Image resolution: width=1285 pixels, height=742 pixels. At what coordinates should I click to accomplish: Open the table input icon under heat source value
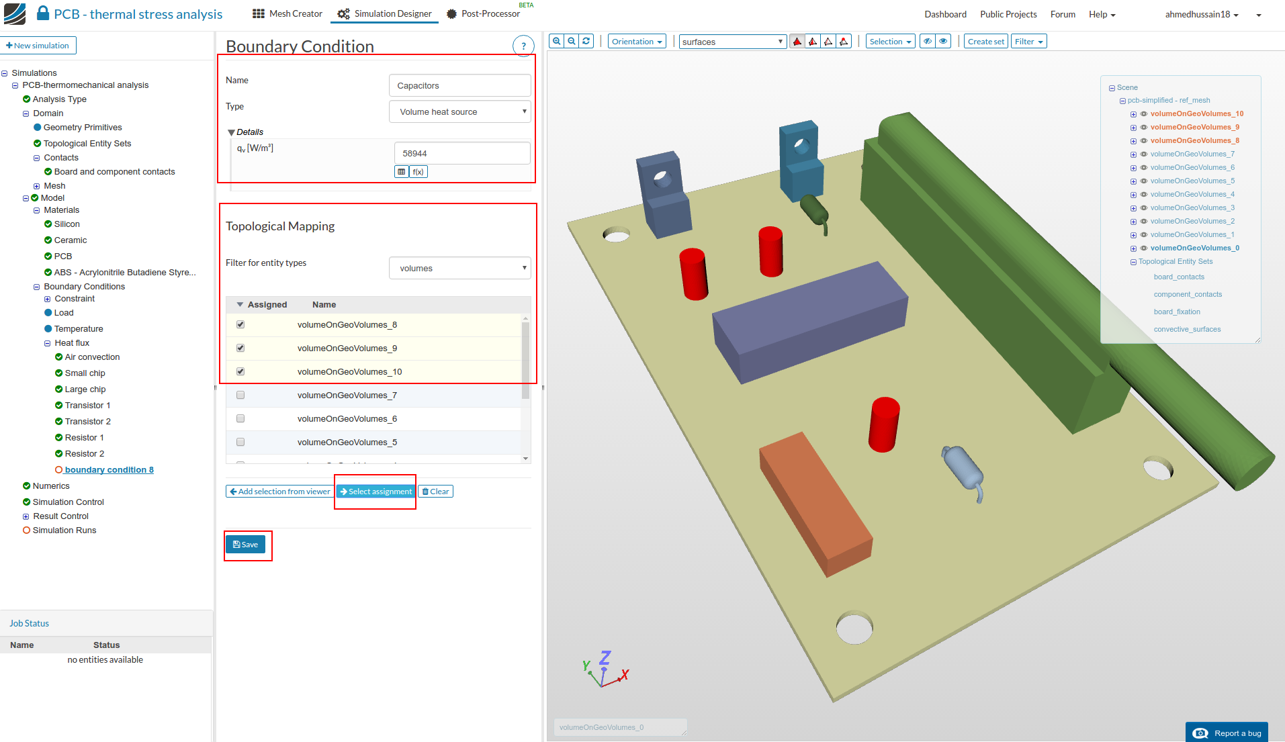(x=402, y=172)
